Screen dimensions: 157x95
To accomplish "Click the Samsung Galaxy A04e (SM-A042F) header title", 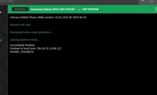I will [53, 9].
